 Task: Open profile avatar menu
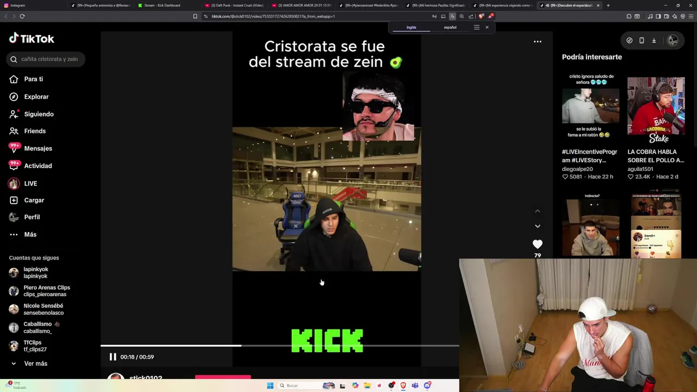673,40
